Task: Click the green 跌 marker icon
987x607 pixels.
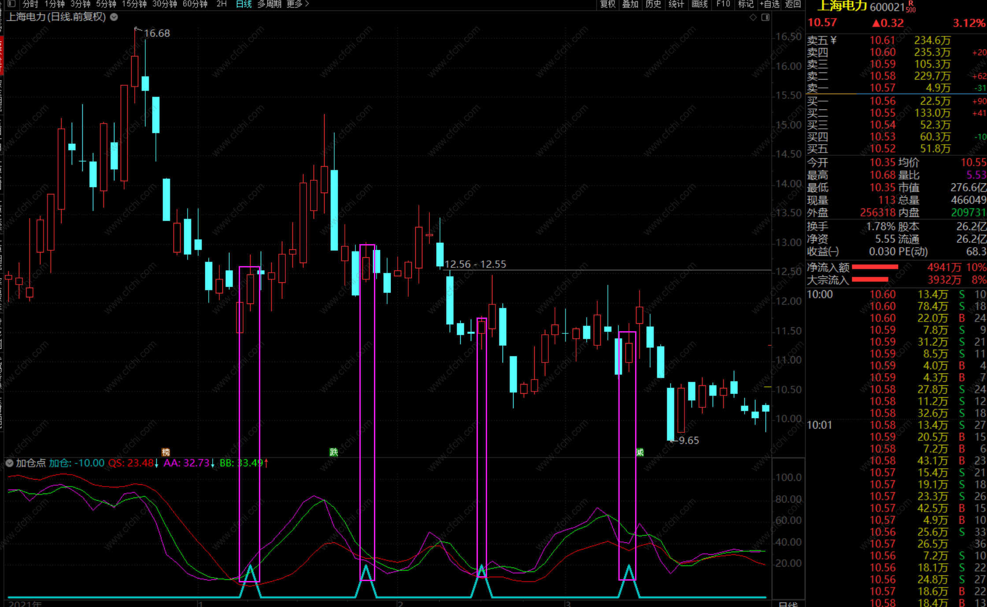Action: 333,452
